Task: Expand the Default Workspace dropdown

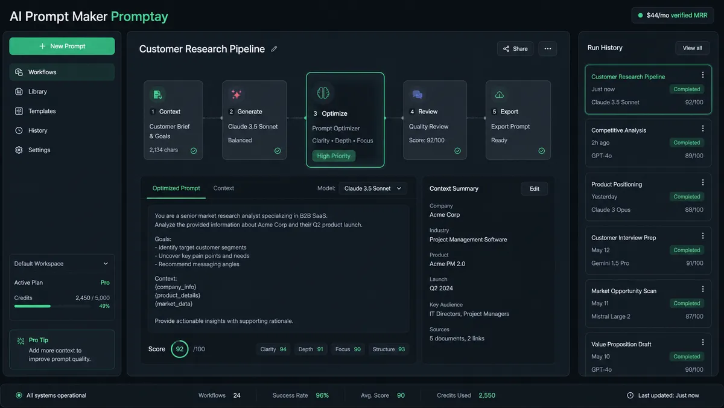Action: pos(62,264)
